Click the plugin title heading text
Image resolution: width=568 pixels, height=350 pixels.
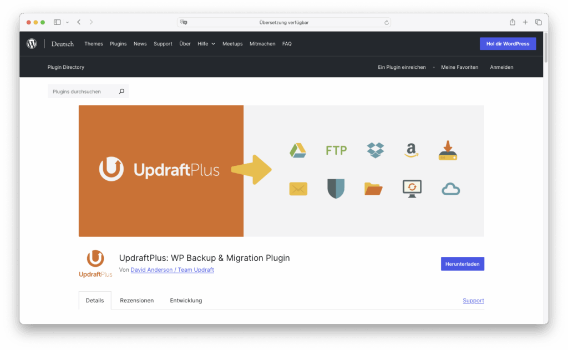(x=204, y=257)
